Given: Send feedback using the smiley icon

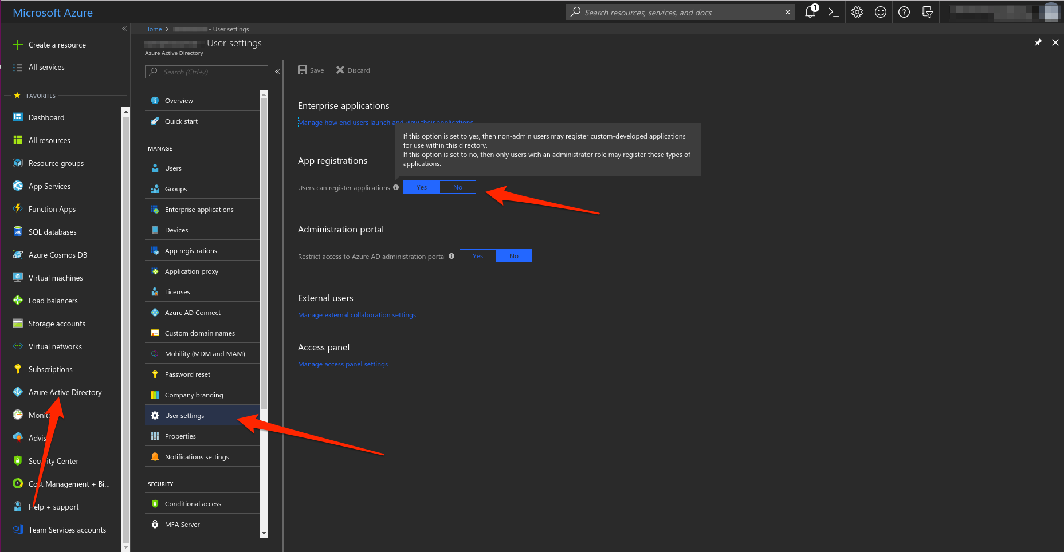Looking at the screenshot, I should 880,12.
